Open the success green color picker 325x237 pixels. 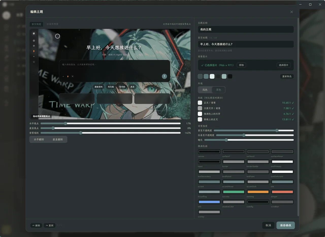[x=234, y=192]
